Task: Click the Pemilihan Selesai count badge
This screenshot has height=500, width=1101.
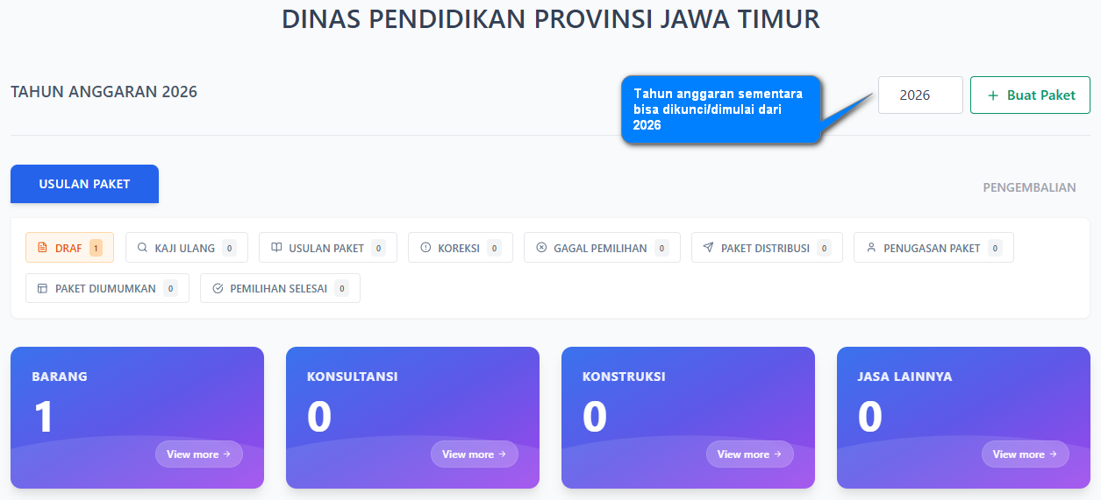Action: 341,288
